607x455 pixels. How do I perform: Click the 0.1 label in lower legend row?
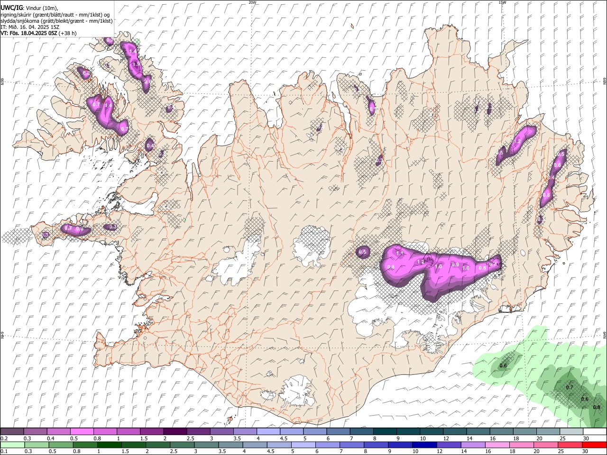[x=3, y=451]
